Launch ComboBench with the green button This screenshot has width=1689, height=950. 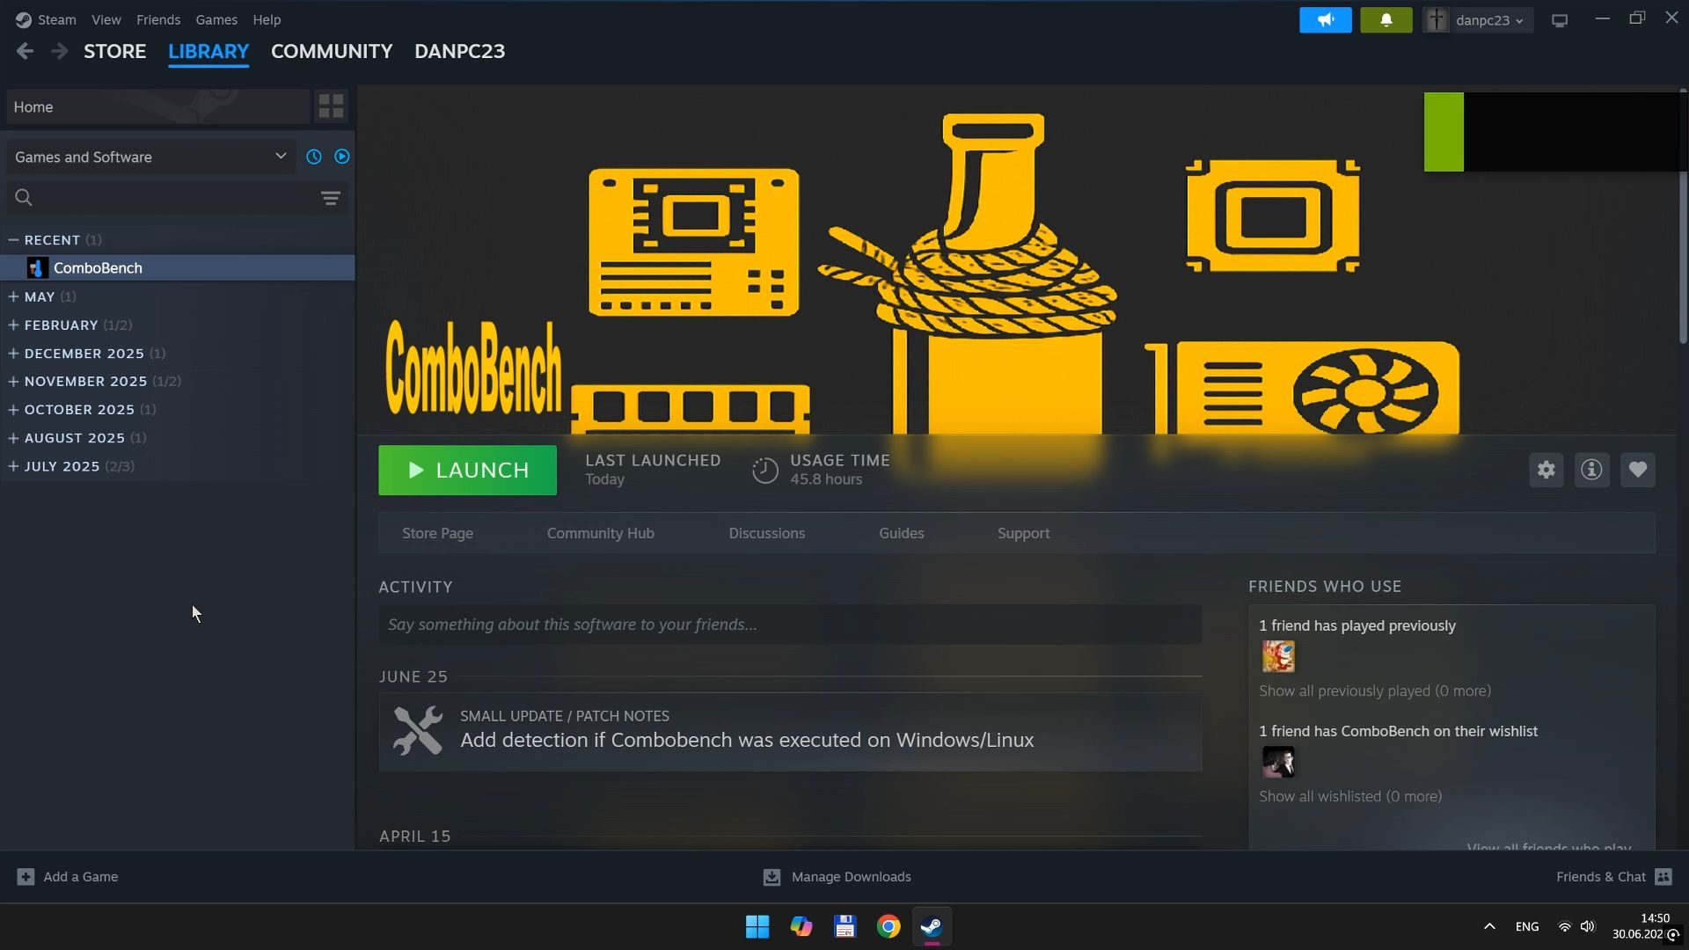467,471
